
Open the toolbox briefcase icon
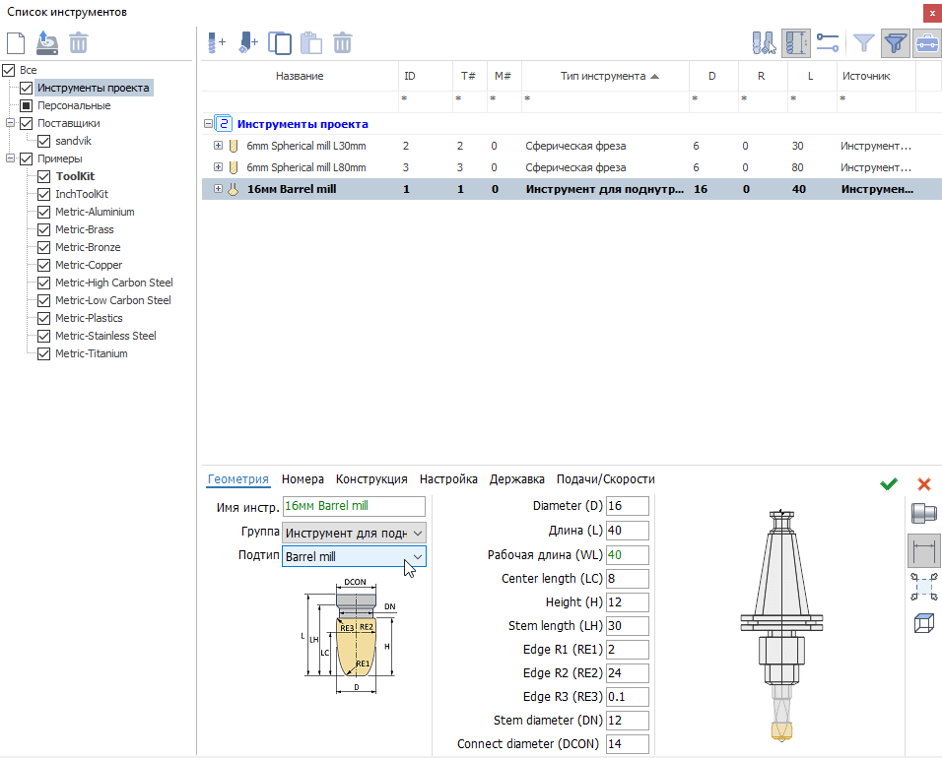[927, 43]
